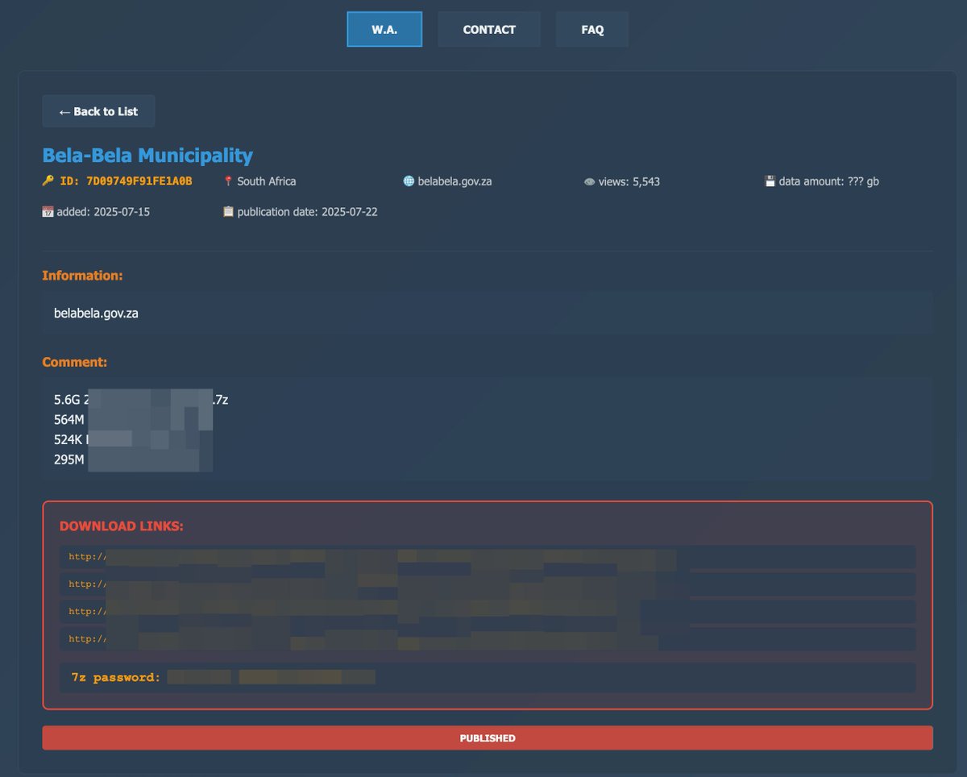Select the ID 7D09749F91FE1A0B text

(x=127, y=181)
